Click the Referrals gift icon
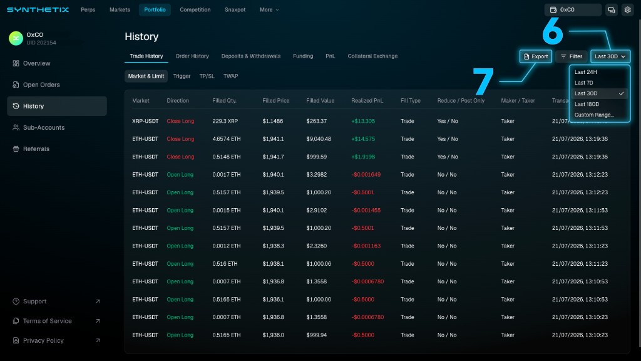The image size is (641, 361). [x=16, y=149]
